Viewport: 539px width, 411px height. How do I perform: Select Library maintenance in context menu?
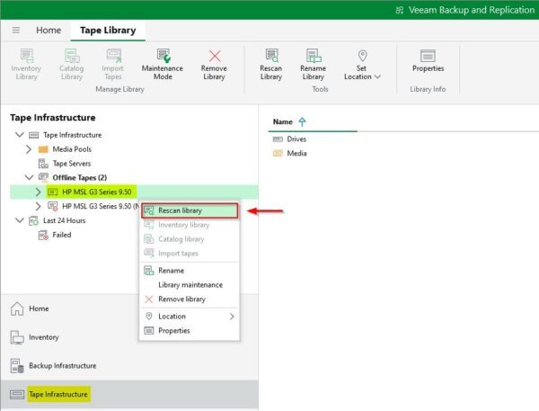190,285
